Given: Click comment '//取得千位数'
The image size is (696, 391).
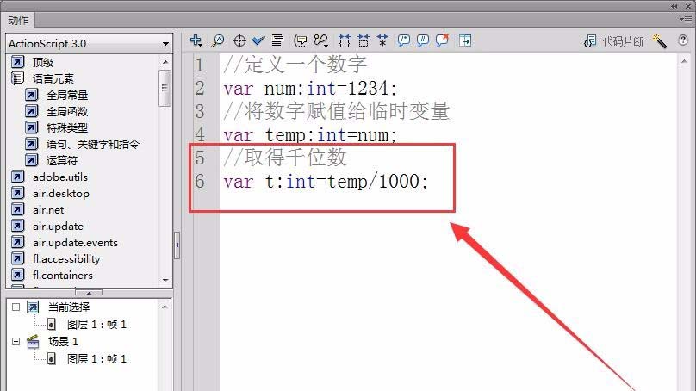Looking at the screenshot, I should click(x=285, y=158).
